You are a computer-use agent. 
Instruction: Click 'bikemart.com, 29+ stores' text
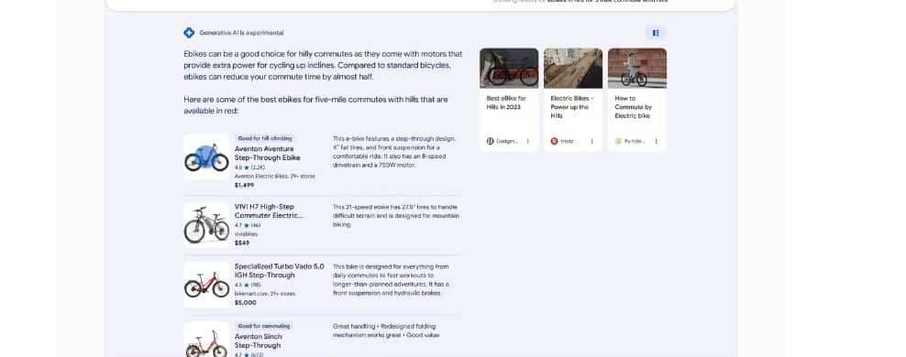265,294
